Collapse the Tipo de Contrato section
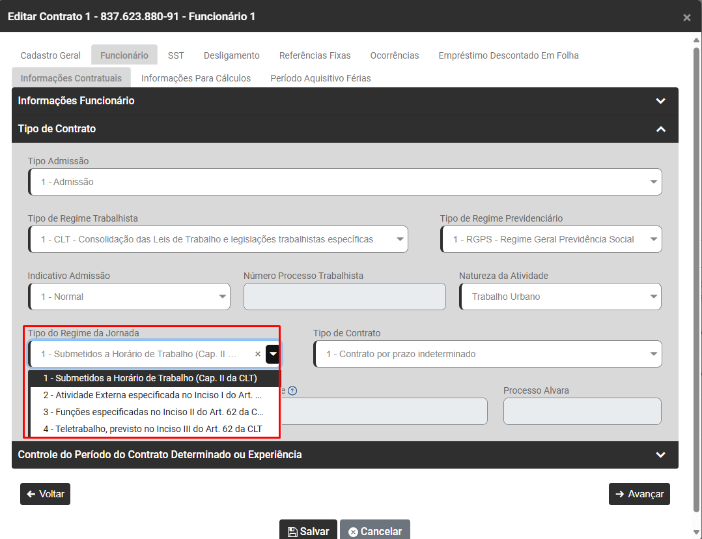The image size is (702, 539). click(660, 129)
